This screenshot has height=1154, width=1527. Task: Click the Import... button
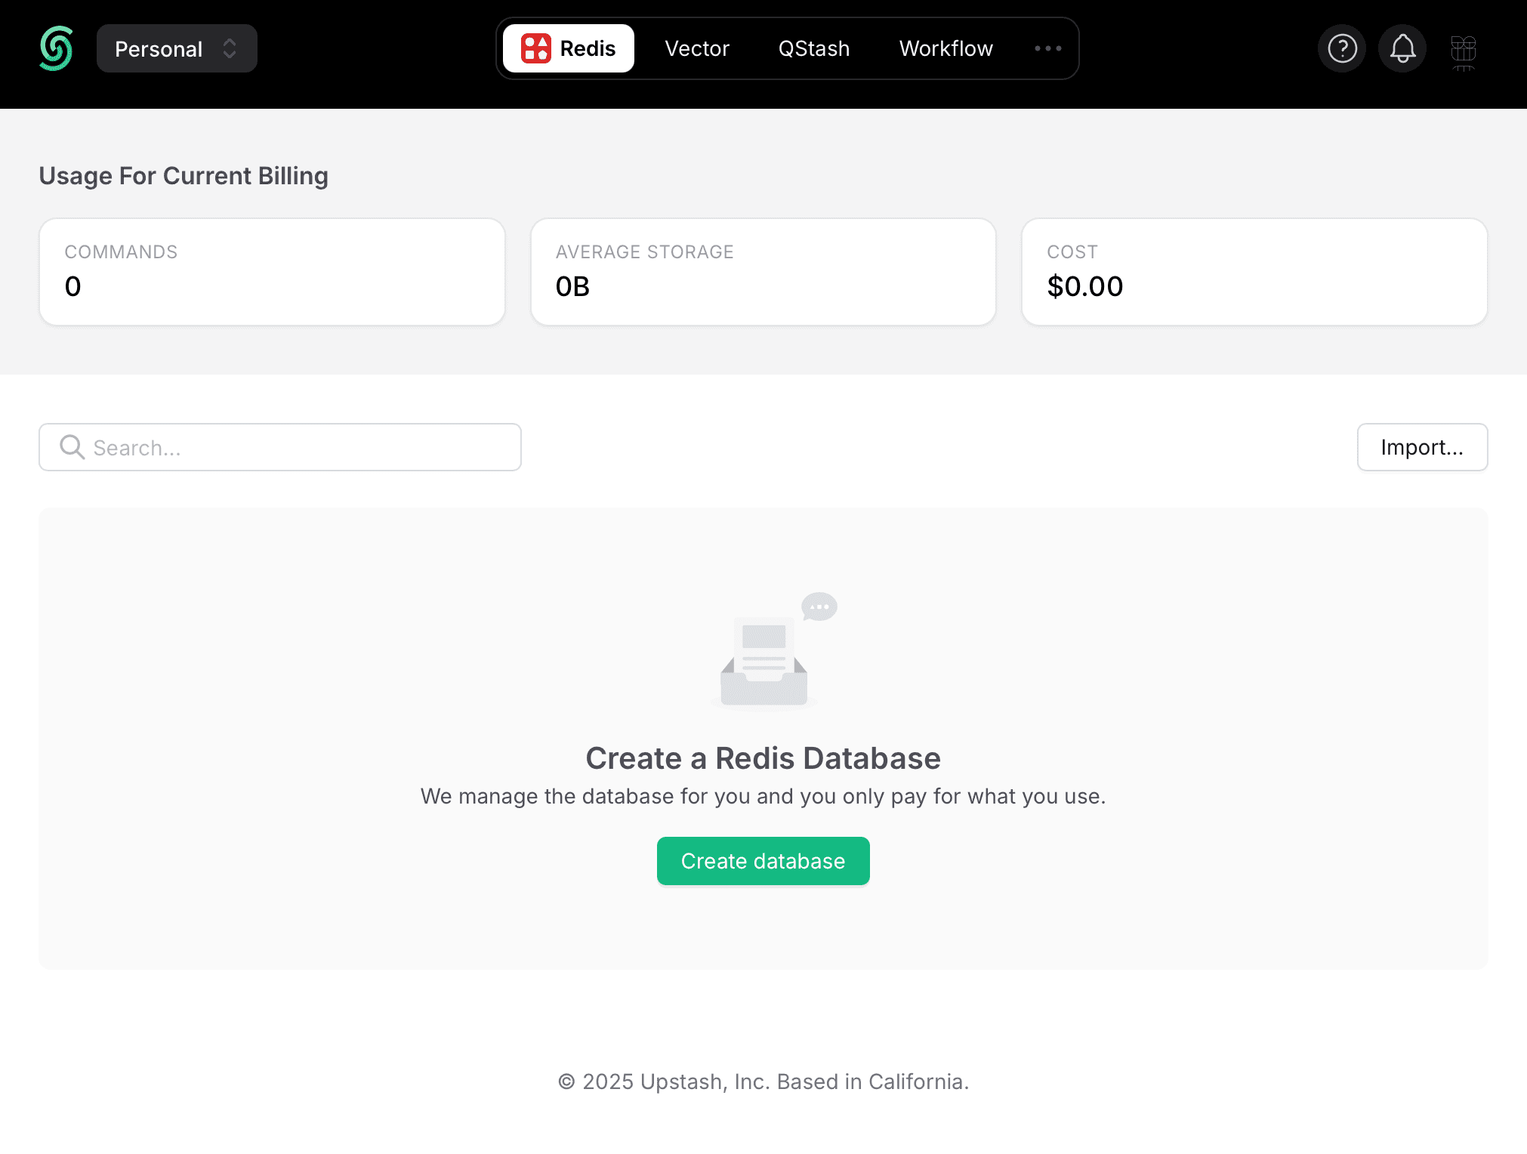point(1422,447)
